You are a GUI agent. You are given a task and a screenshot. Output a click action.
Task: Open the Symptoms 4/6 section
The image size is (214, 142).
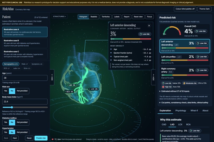37,64
